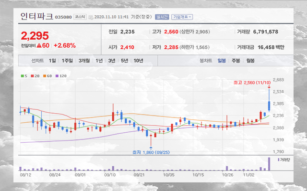307x191 pixels.
Task: Click the stock name 인터파크
Action: (36, 16)
